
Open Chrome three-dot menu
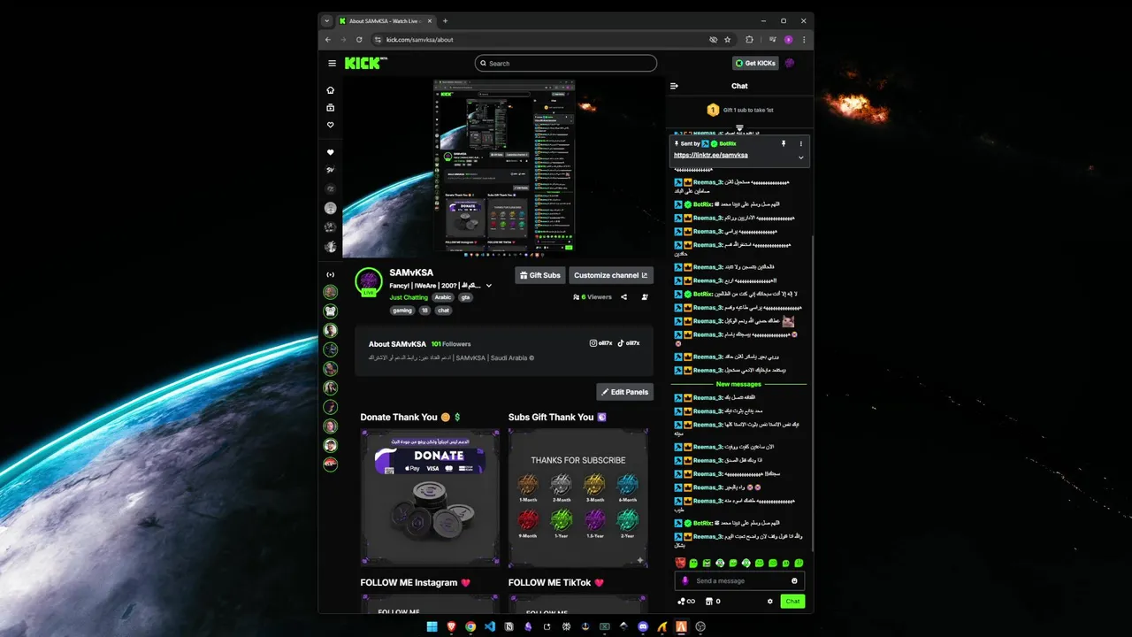[x=804, y=39]
